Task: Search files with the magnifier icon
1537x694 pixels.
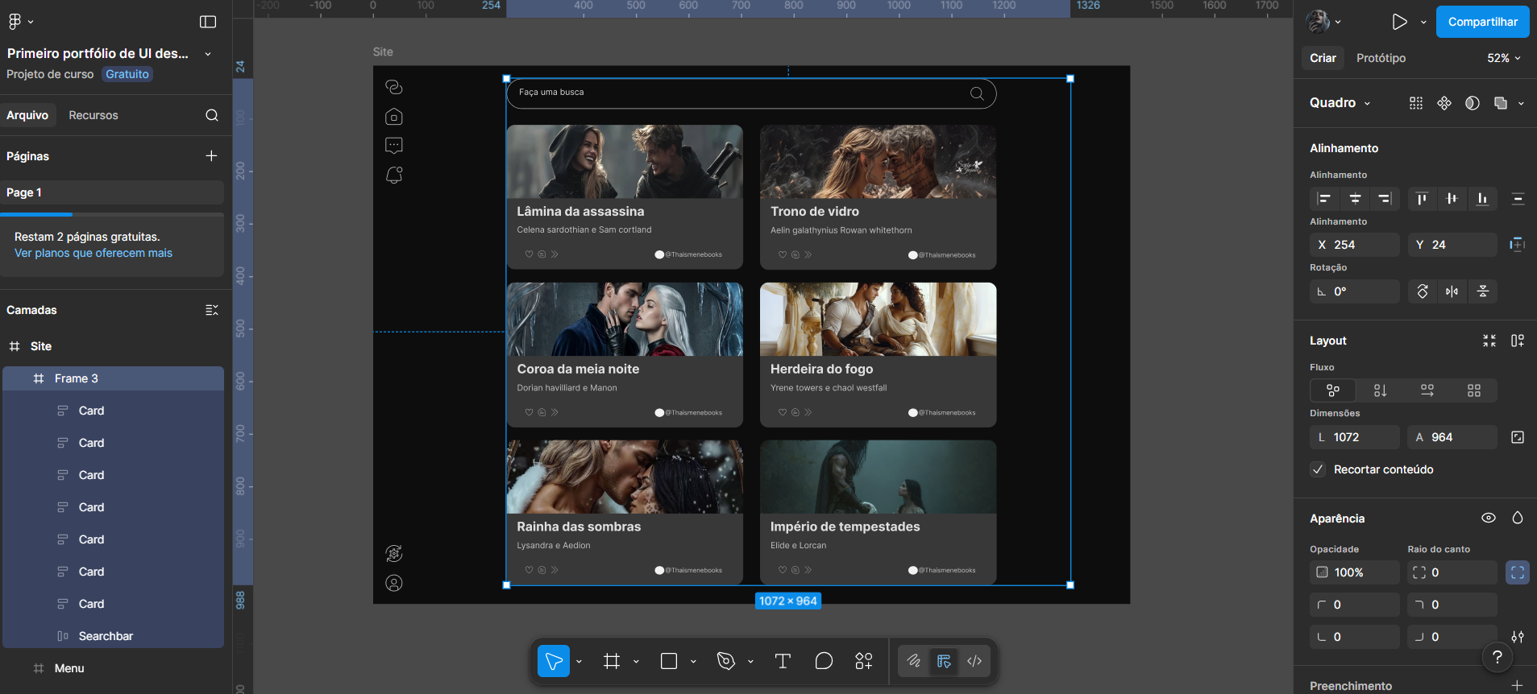Action: 211,115
